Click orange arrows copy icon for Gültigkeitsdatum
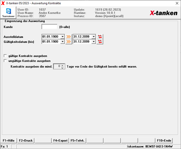 (68, 42)
